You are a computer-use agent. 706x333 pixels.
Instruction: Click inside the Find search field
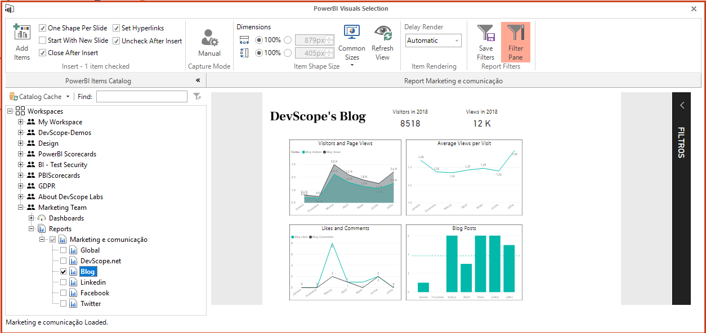click(141, 96)
